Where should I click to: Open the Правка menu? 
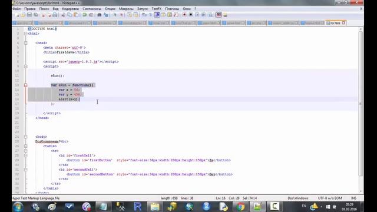click(30, 9)
